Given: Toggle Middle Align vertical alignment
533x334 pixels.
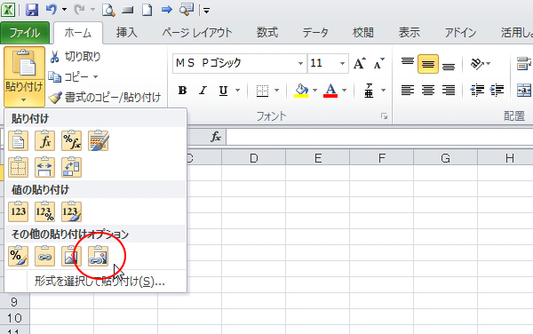Looking at the screenshot, I should click(428, 64).
